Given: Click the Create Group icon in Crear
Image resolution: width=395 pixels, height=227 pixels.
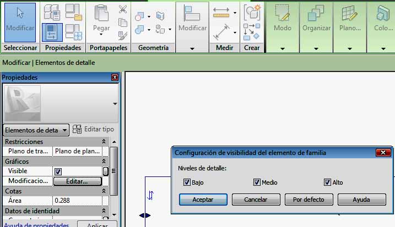Looking at the screenshot, I should tap(252, 13).
